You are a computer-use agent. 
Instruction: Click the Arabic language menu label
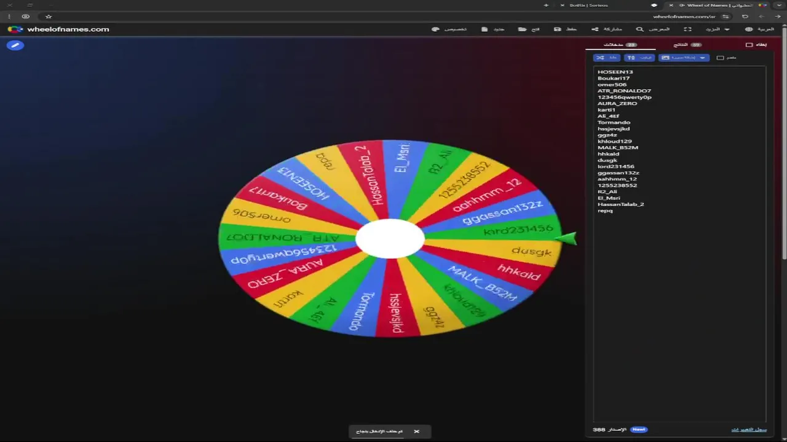[x=766, y=29]
